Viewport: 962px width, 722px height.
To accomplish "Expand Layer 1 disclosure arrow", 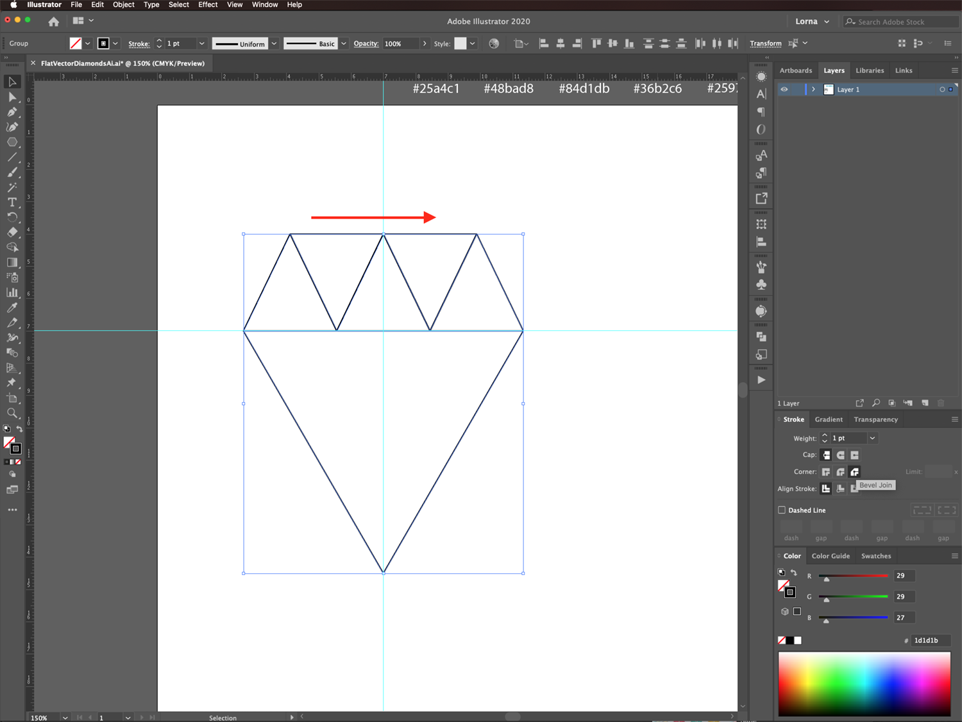I will click(x=813, y=90).
